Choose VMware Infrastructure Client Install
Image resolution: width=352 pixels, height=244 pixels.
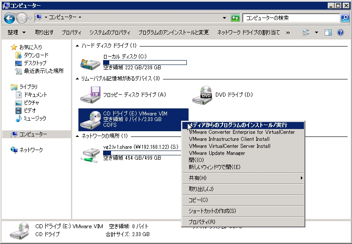(x=243, y=139)
